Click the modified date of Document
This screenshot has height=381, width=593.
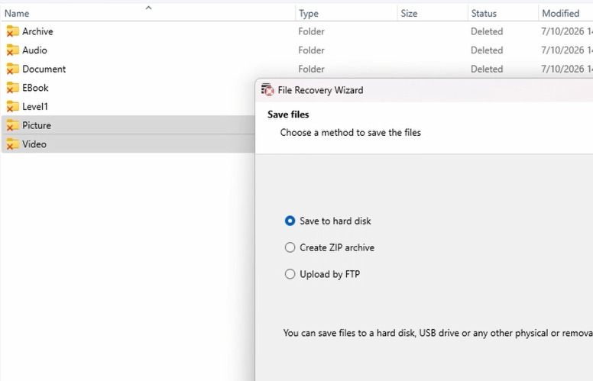point(567,69)
